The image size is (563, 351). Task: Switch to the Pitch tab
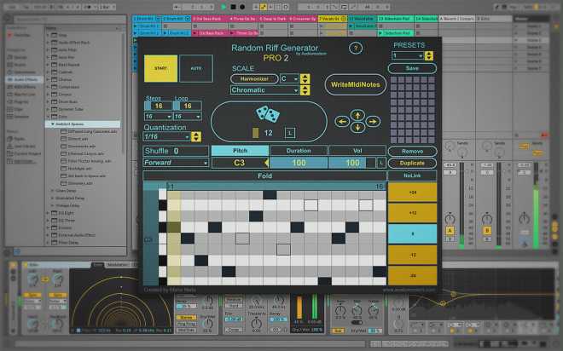click(x=240, y=151)
